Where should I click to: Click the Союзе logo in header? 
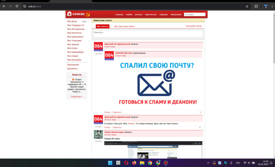pos(78,14)
